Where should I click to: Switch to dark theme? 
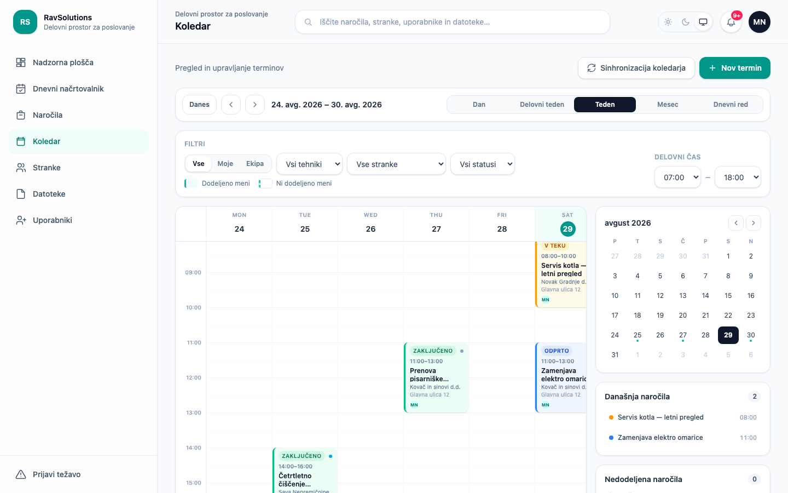[x=686, y=22]
